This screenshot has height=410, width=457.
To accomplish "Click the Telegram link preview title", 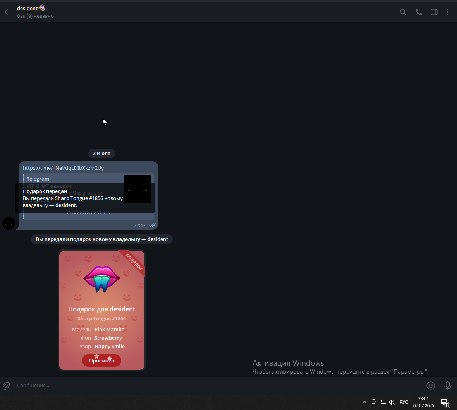I will pos(38,179).
